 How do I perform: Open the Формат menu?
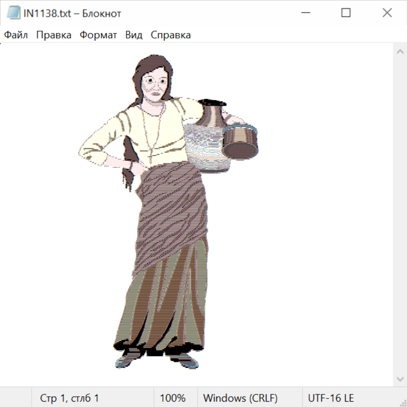point(98,35)
